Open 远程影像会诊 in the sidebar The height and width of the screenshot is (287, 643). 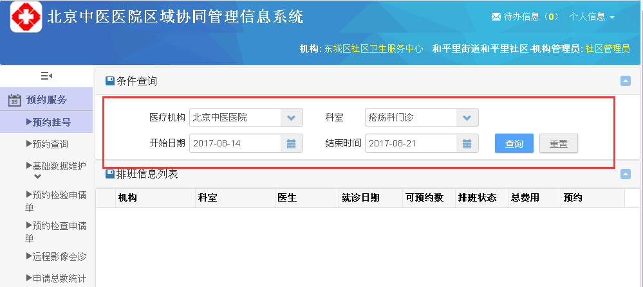coord(55,256)
